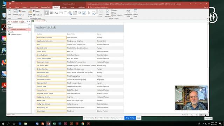Select the Genre column header
This screenshot has width=224, height=126.
[99, 34]
